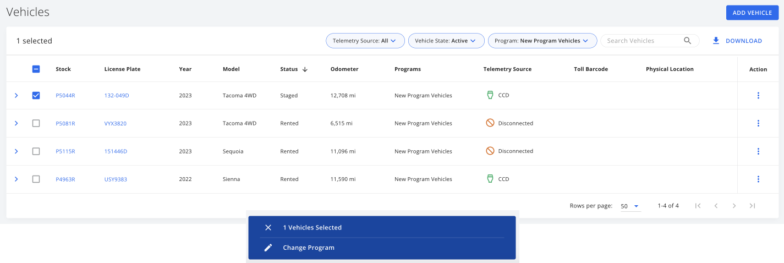Uncheck the P5044R row checkbox
The height and width of the screenshot is (263, 784).
36,96
